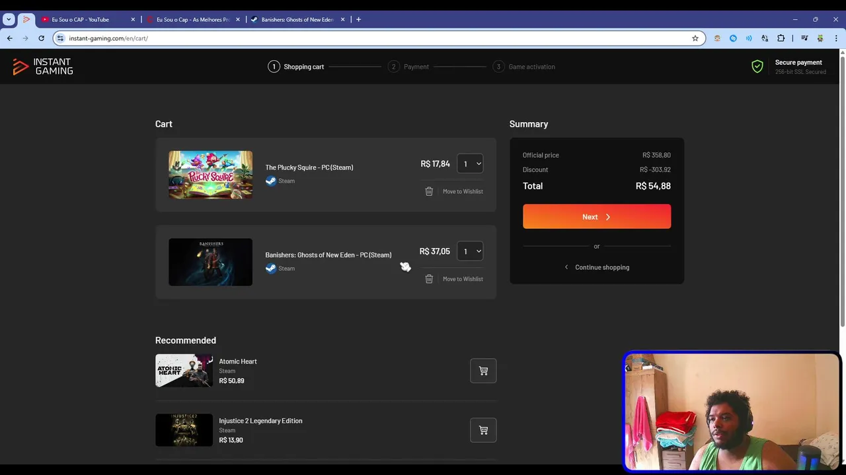Close the Eu Sou o CAP YouTube tab
The width and height of the screenshot is (846, 475).
point(133,20)
